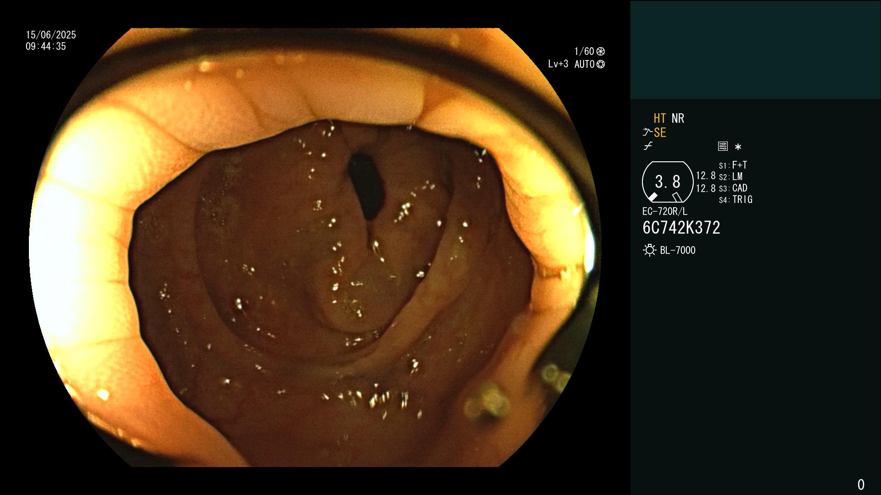The image size is (881, 495).
Task: Click the scope tip diagram outline
Action: 667,182
